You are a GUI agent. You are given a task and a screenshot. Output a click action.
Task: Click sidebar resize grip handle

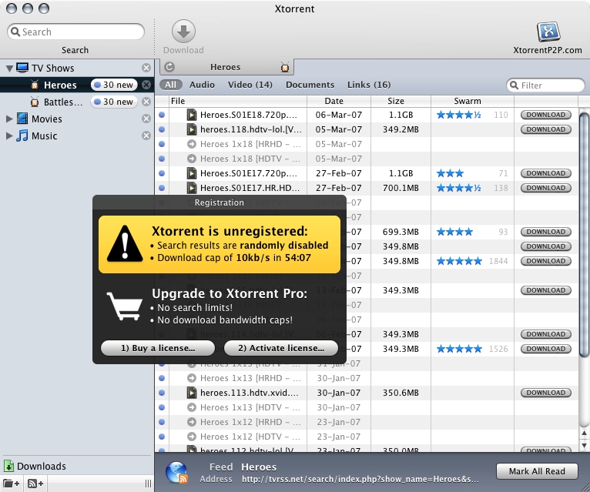click(148, 484)
